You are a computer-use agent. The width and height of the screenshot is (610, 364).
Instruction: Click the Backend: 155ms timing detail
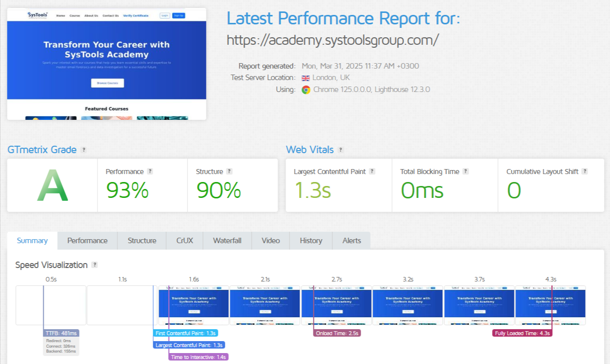click(x=61, y=352)
